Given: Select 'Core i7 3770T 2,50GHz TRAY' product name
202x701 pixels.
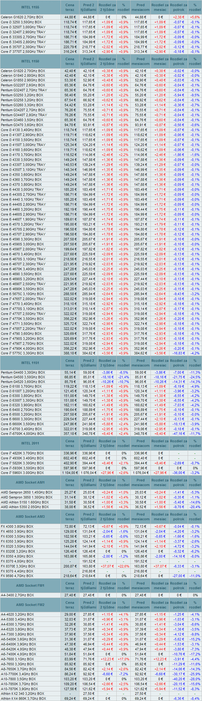Looking at the screenshot, I should pos(23,52).
